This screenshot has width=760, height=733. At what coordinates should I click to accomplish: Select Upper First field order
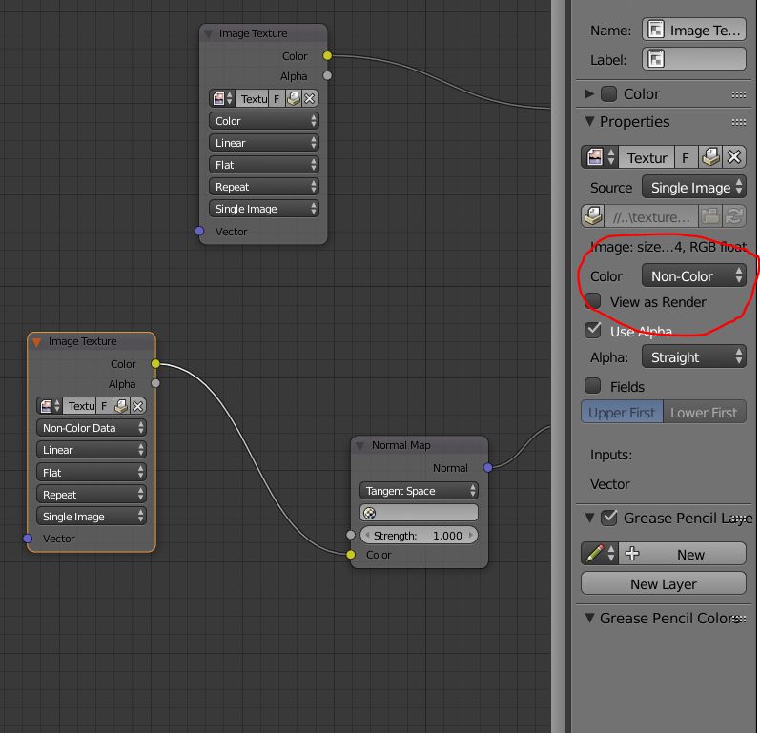pyautogui.click(x=622, y=413)
